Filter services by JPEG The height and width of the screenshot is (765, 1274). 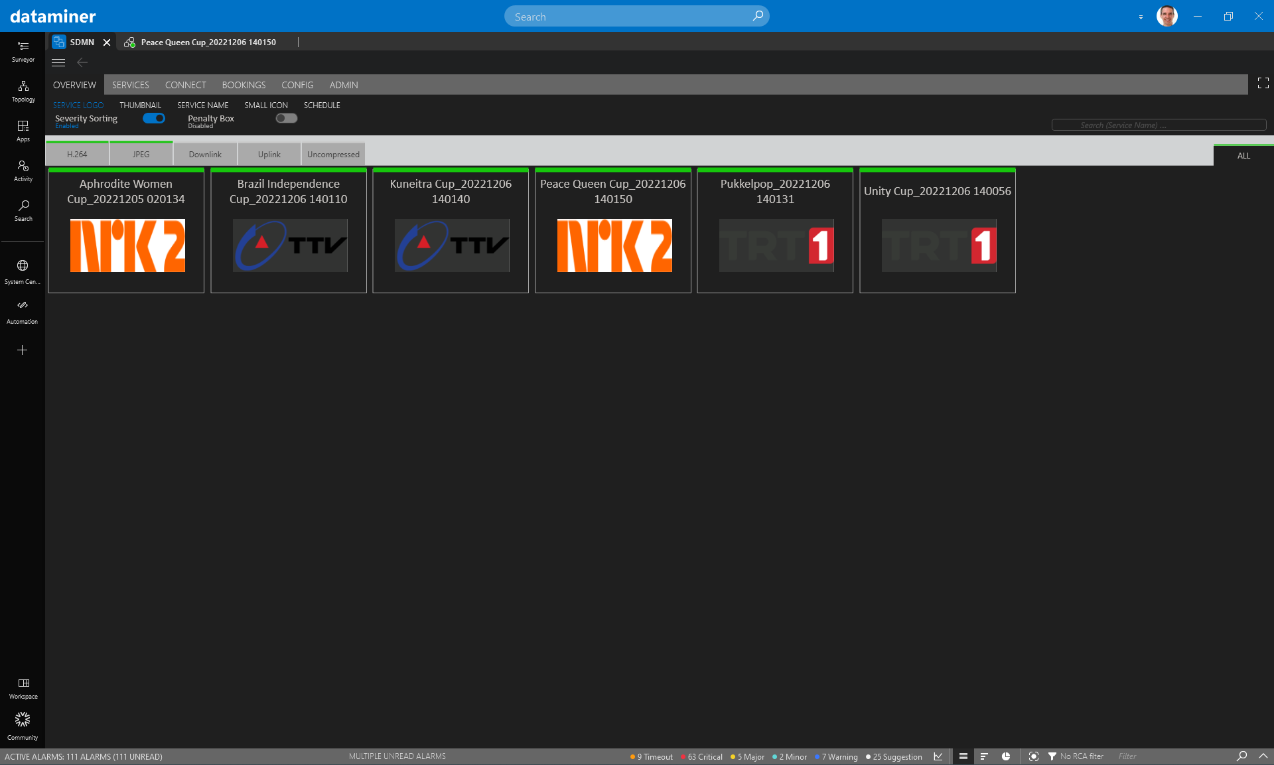141,154
